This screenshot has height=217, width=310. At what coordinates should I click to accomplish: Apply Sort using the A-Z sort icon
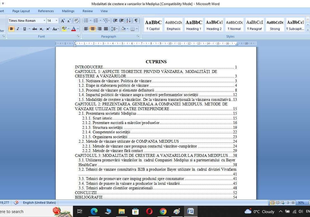pos(128,21)
